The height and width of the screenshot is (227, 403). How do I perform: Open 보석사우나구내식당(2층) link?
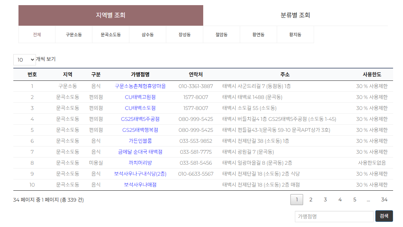(x=140, y=174)
